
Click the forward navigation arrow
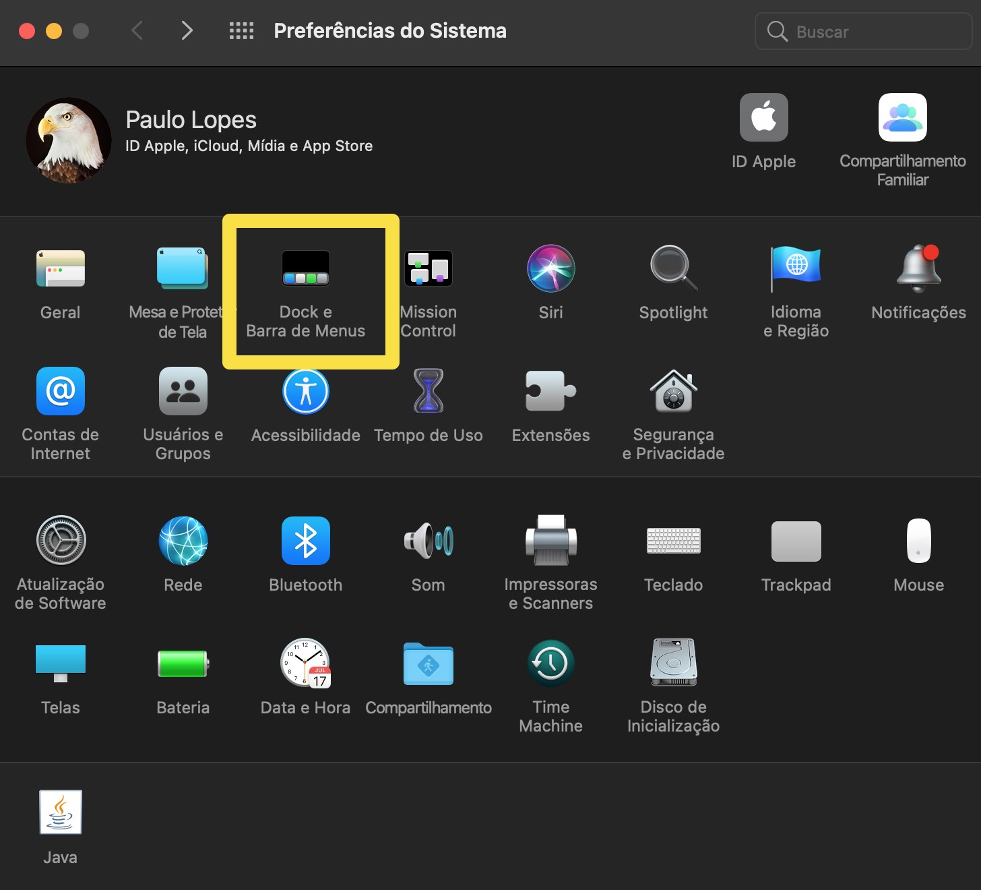(187, 31)
